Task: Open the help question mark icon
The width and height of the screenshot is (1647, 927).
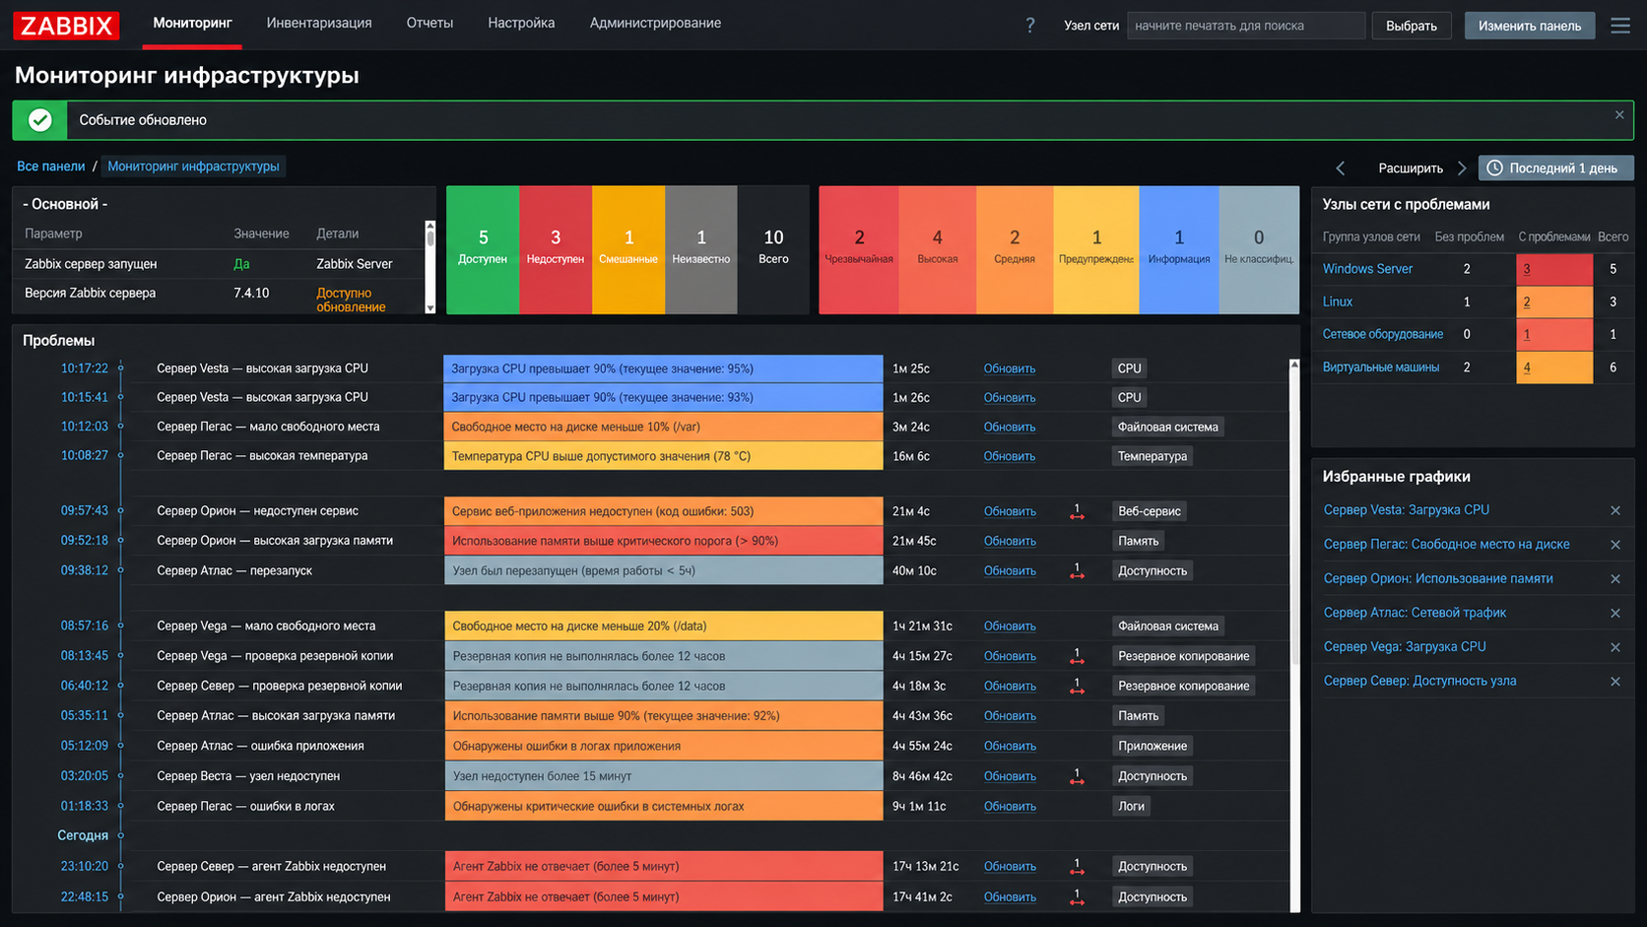Action: click(1030, 26)
